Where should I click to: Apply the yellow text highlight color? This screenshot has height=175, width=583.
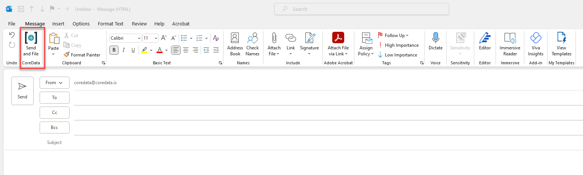click(144, 50)
